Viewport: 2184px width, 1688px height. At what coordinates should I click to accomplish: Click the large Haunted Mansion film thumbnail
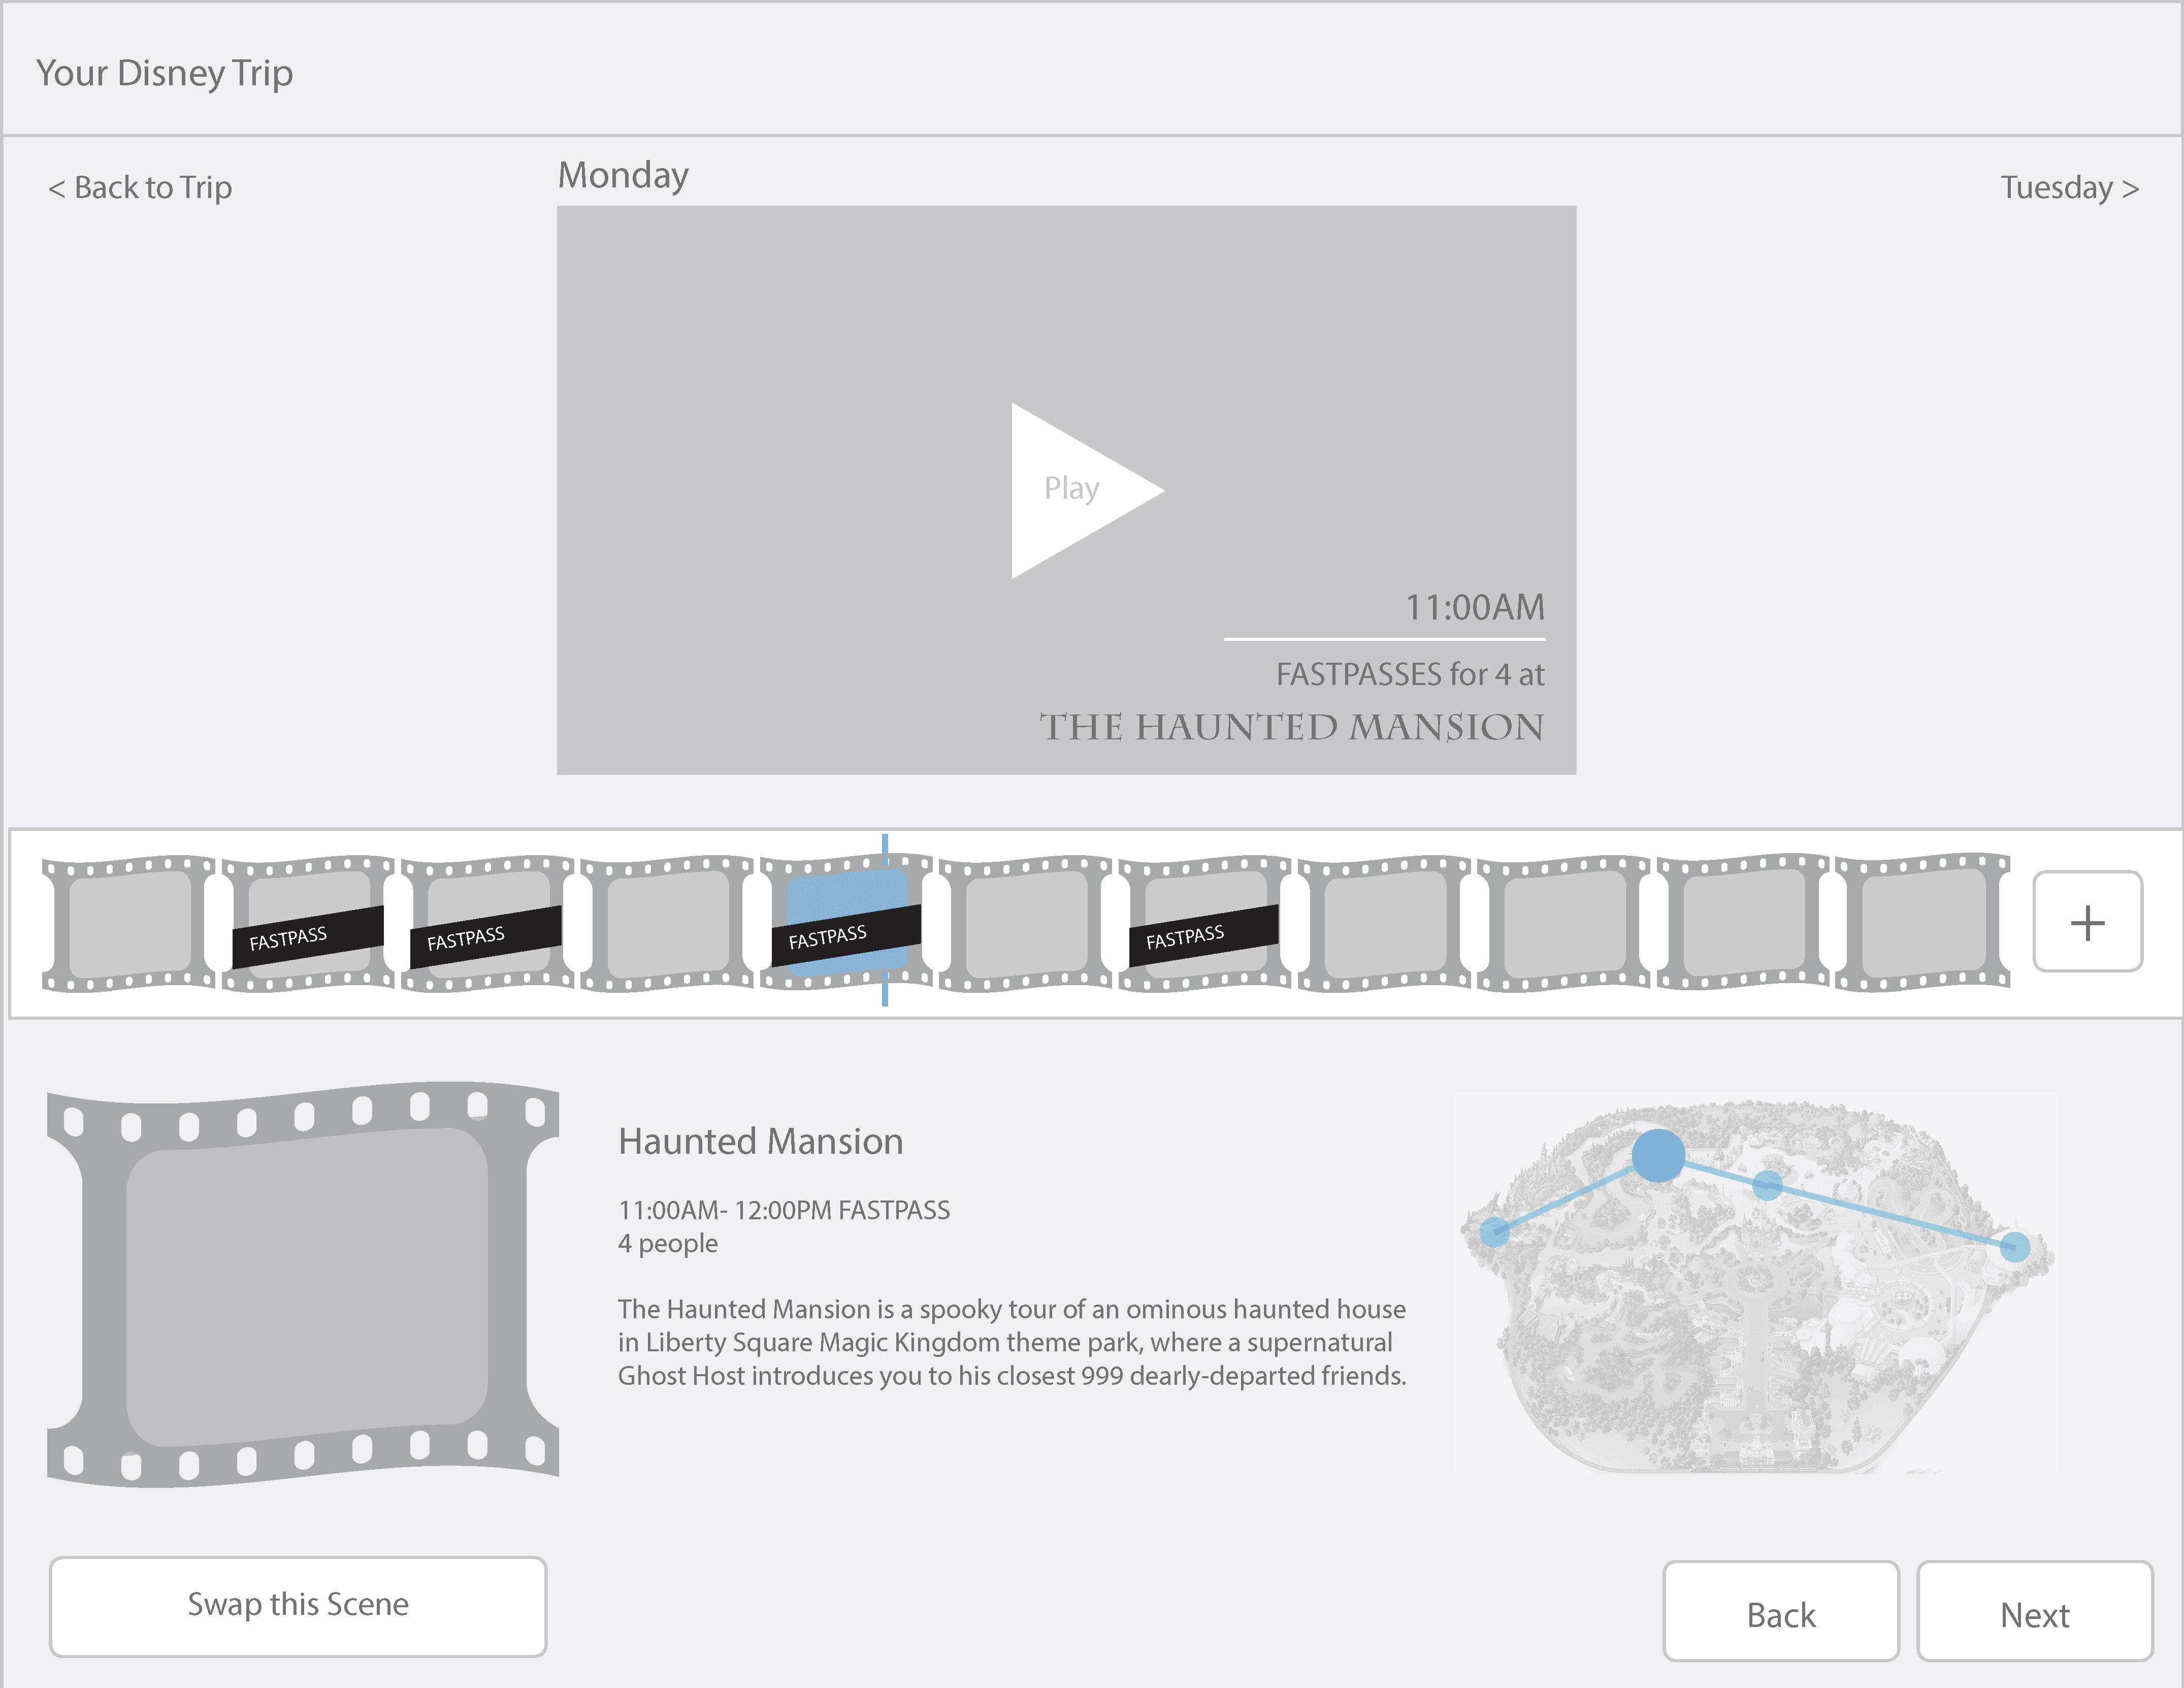(304, 1284)
